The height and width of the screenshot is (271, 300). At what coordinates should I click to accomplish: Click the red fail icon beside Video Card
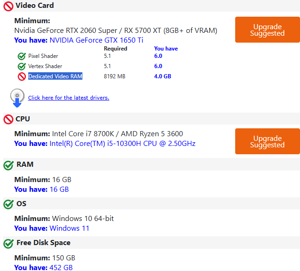pos(8,6)
